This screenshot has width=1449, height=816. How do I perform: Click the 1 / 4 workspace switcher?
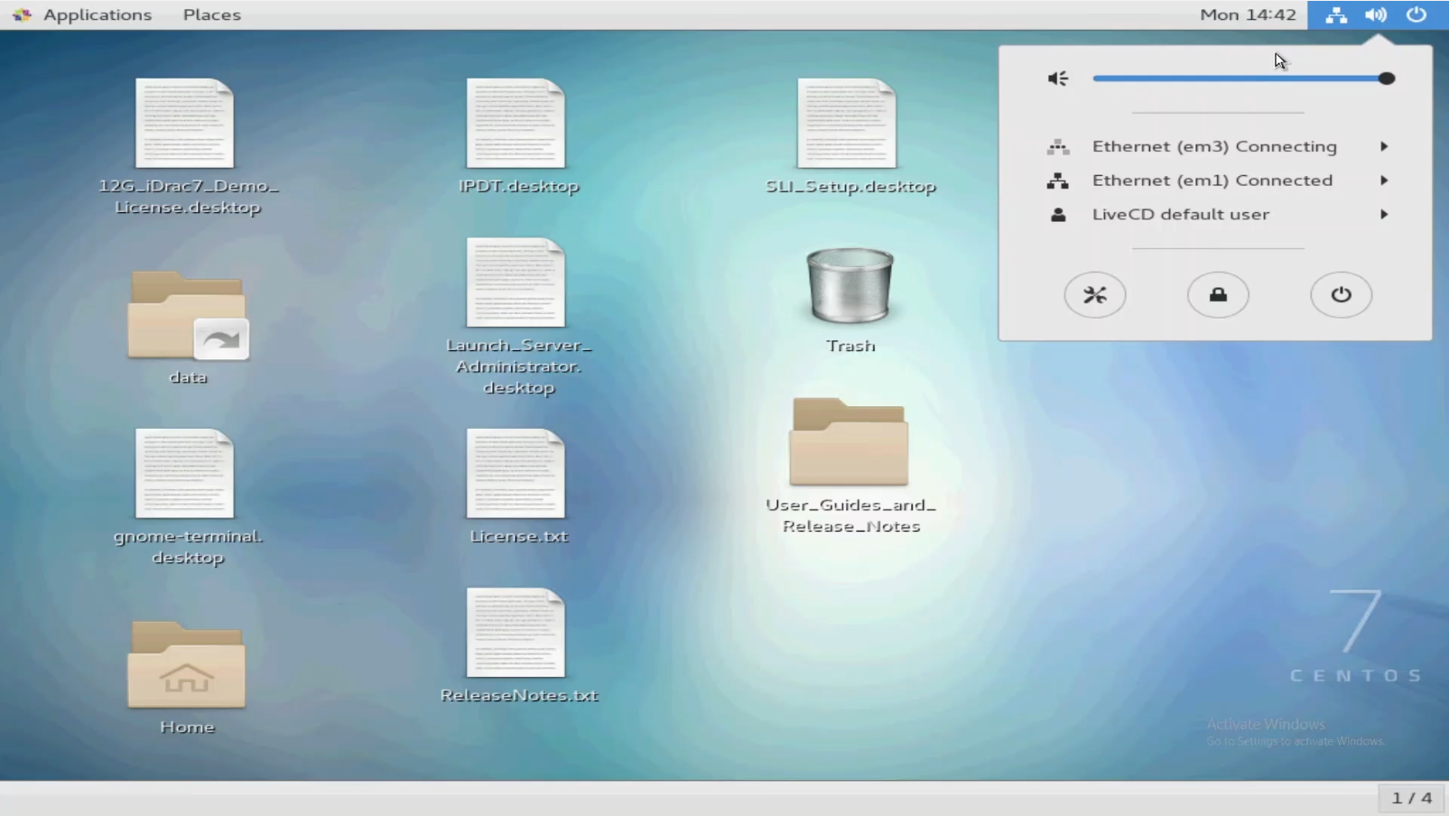(1411, 798)
